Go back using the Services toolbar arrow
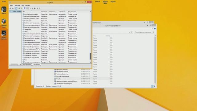 point(10,8)
